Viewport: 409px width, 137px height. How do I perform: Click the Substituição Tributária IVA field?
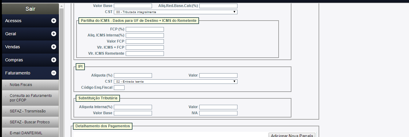(x=218, y=113)
